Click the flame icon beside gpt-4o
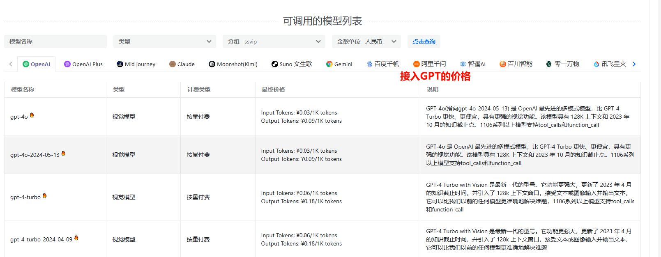 [x=32, y=115]
